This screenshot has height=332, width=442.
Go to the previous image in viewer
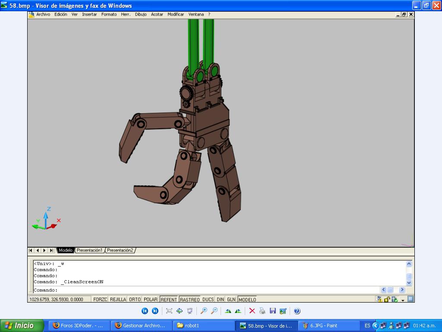(x=145, y=311)
